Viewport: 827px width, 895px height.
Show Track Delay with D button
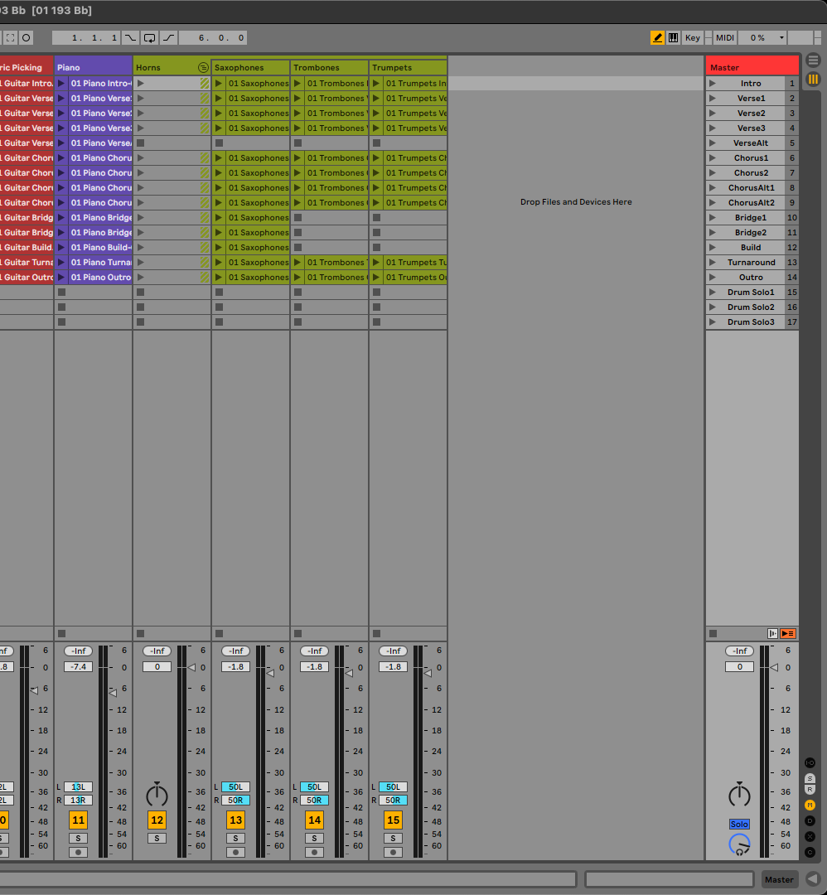tap(810, 820)
